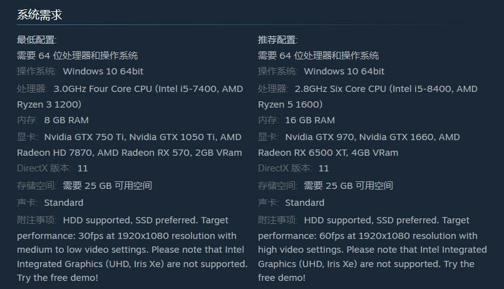The image size is (504, 289).
Task: Click the 8 GB RAM memory value
Action: [66, 120]
